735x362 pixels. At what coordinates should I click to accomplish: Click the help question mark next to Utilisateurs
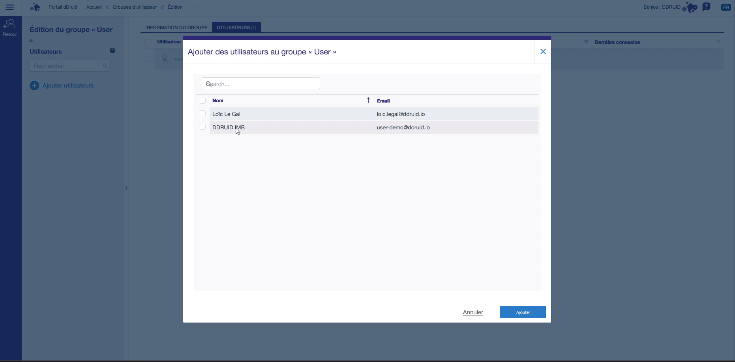(x=112, y=50)
